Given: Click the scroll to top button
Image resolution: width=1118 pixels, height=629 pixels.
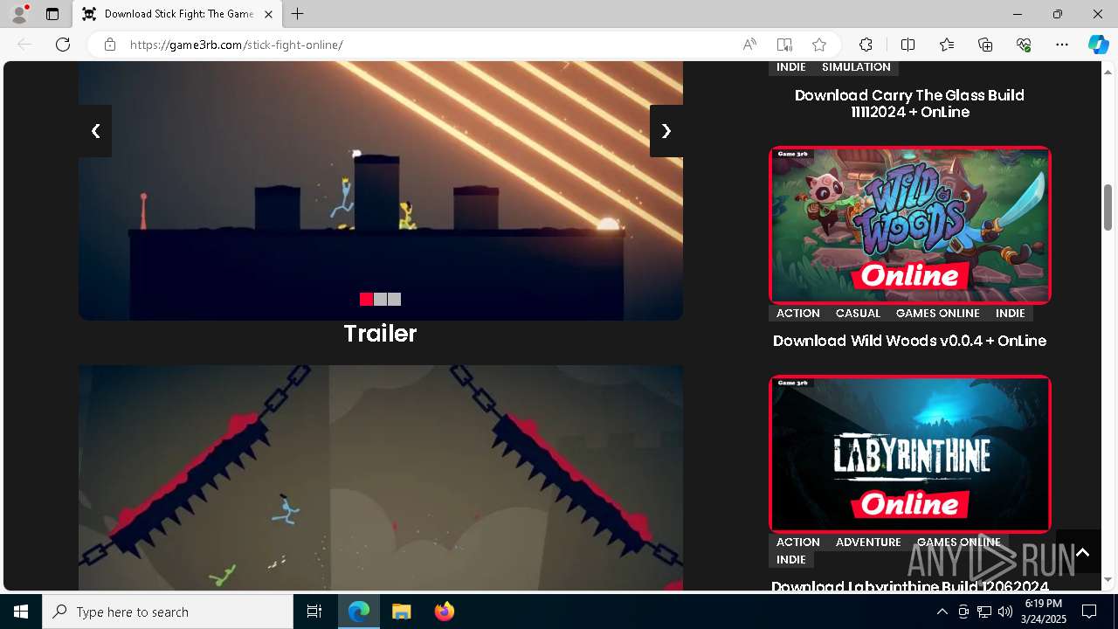Looking at the screenshot, I should 1083,551.
